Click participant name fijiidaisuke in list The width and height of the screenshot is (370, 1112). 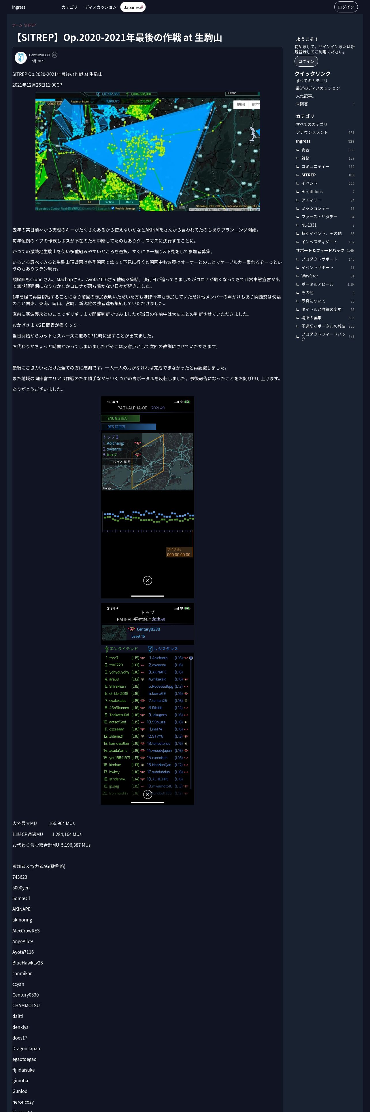(x=24, y=1070)
